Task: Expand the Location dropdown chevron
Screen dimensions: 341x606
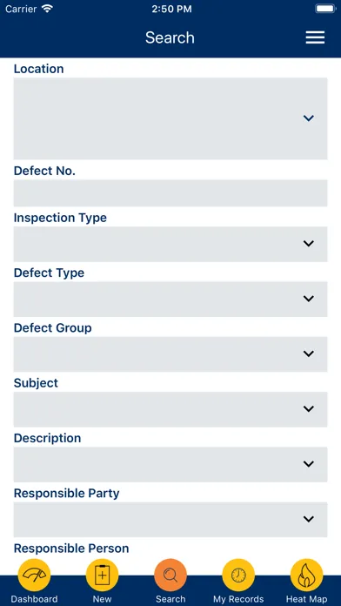Action: coord(308,118)
